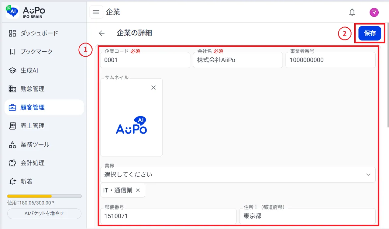Click the 事業者番号 input field
Image resolution: width=389 pixels, height=229 pixels.
[331, 60]
